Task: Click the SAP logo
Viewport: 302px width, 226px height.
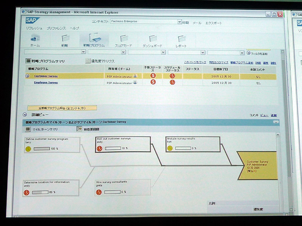Action: (x=32, y=21)
